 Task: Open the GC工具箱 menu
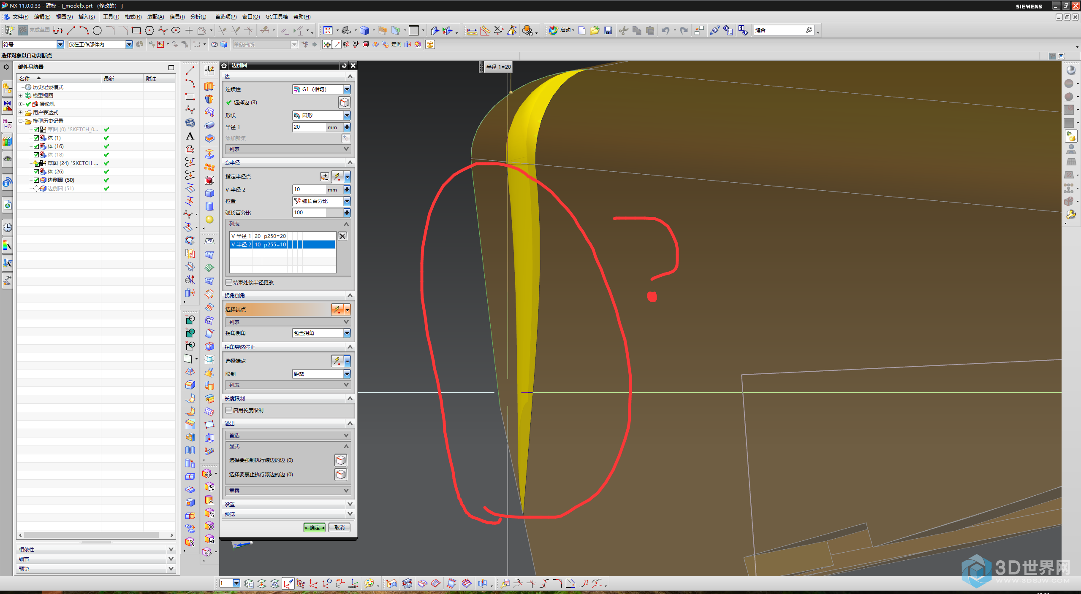[x=277, y=17]
